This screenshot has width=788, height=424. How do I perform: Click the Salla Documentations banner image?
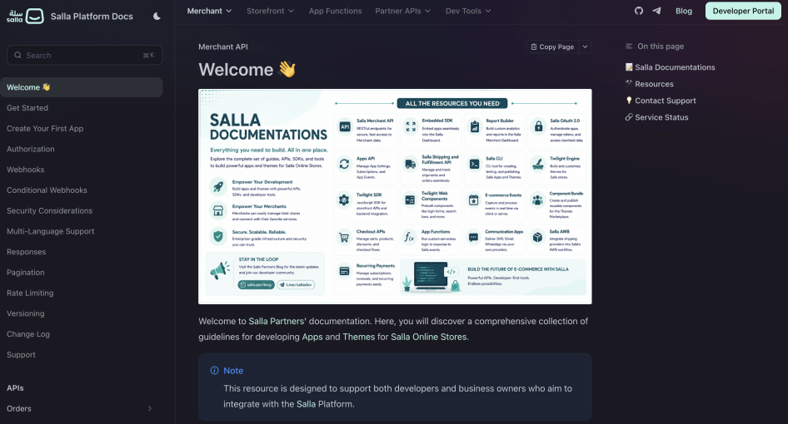click(x=395, y=197)
